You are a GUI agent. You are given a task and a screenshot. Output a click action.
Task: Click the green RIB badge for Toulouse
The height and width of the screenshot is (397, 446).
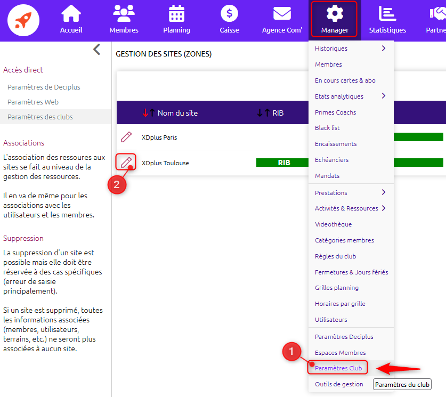pyautogui.click(x=283, y=163)
